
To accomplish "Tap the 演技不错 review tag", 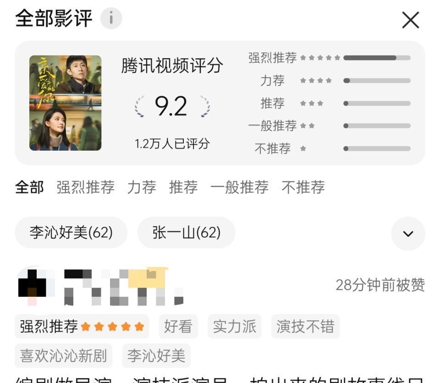I will [305, 326].
